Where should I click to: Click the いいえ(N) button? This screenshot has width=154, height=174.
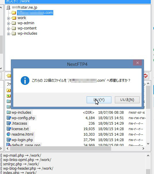127,100
